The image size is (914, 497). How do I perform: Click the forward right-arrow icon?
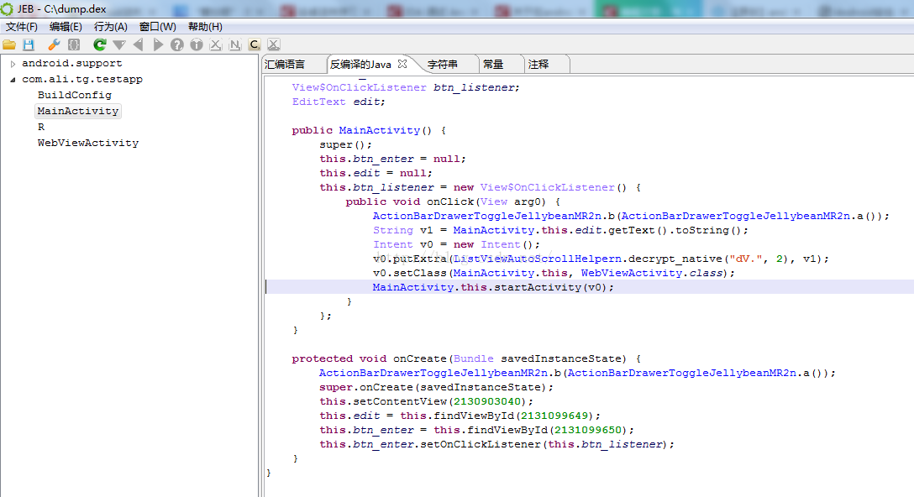(158, 44)
